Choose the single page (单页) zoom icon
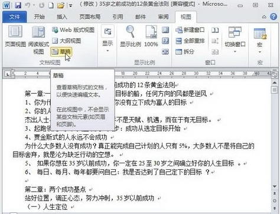This screenshot has width=280, height=214. pos(165,30)
